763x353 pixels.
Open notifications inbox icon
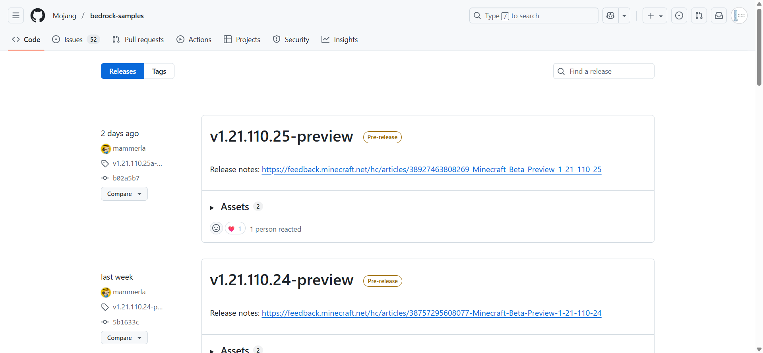tap(719, 16)
